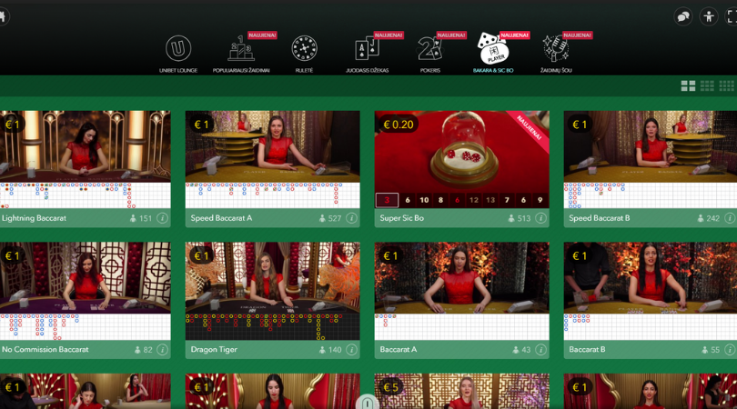Image resolution: width=737 pixels, height=409 pixels.
Task: Click the Lightning Baccarat title text
Action: point(34,218)
